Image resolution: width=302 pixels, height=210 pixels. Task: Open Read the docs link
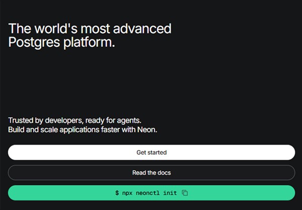(x=152, y=173)
